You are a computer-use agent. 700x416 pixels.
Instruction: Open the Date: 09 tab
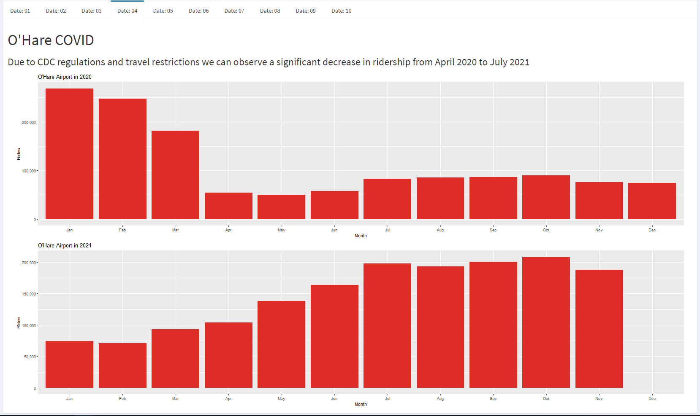306,11
